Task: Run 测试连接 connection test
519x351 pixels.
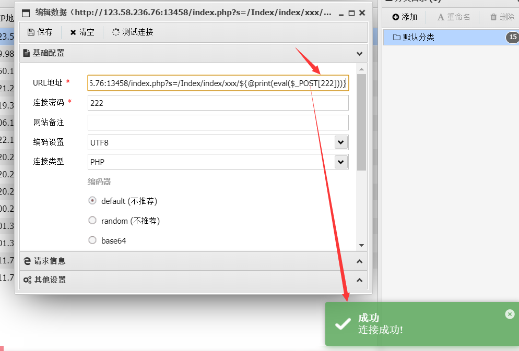Action: coord(133,32)
